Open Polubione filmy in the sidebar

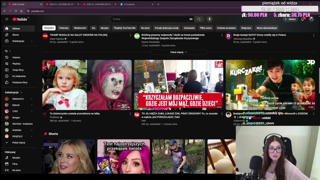(20, 82)
